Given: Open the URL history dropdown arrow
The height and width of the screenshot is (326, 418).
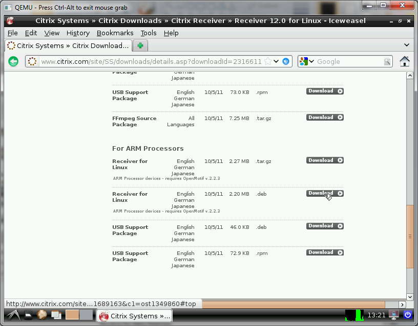Looking at the screenshot, I should [x=276, y=61].
